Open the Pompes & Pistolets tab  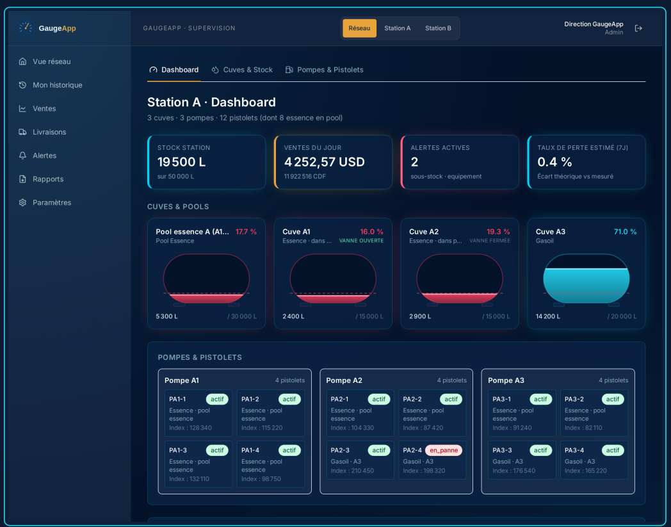point(325,70)
